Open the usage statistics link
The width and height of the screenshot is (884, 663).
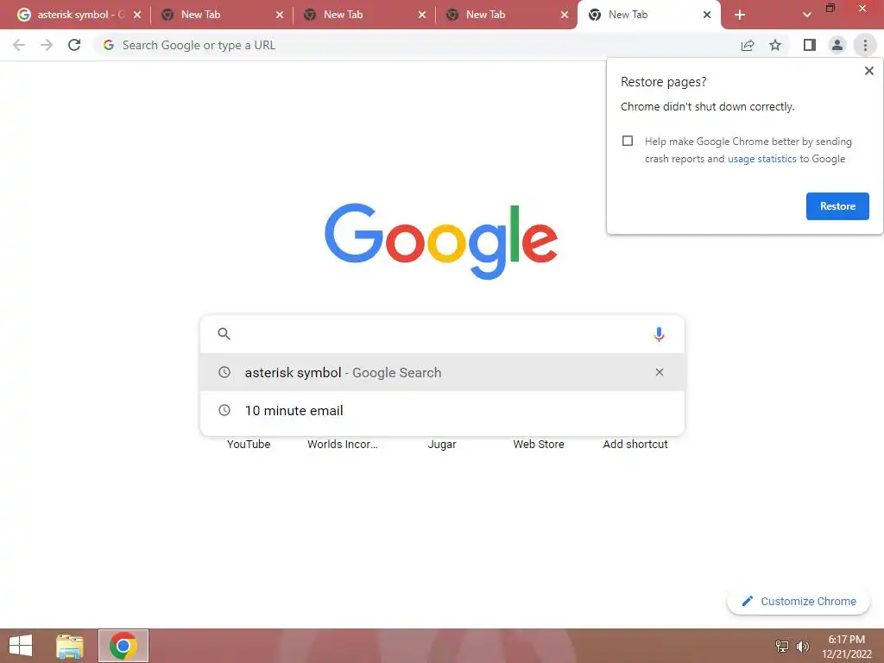761,159
